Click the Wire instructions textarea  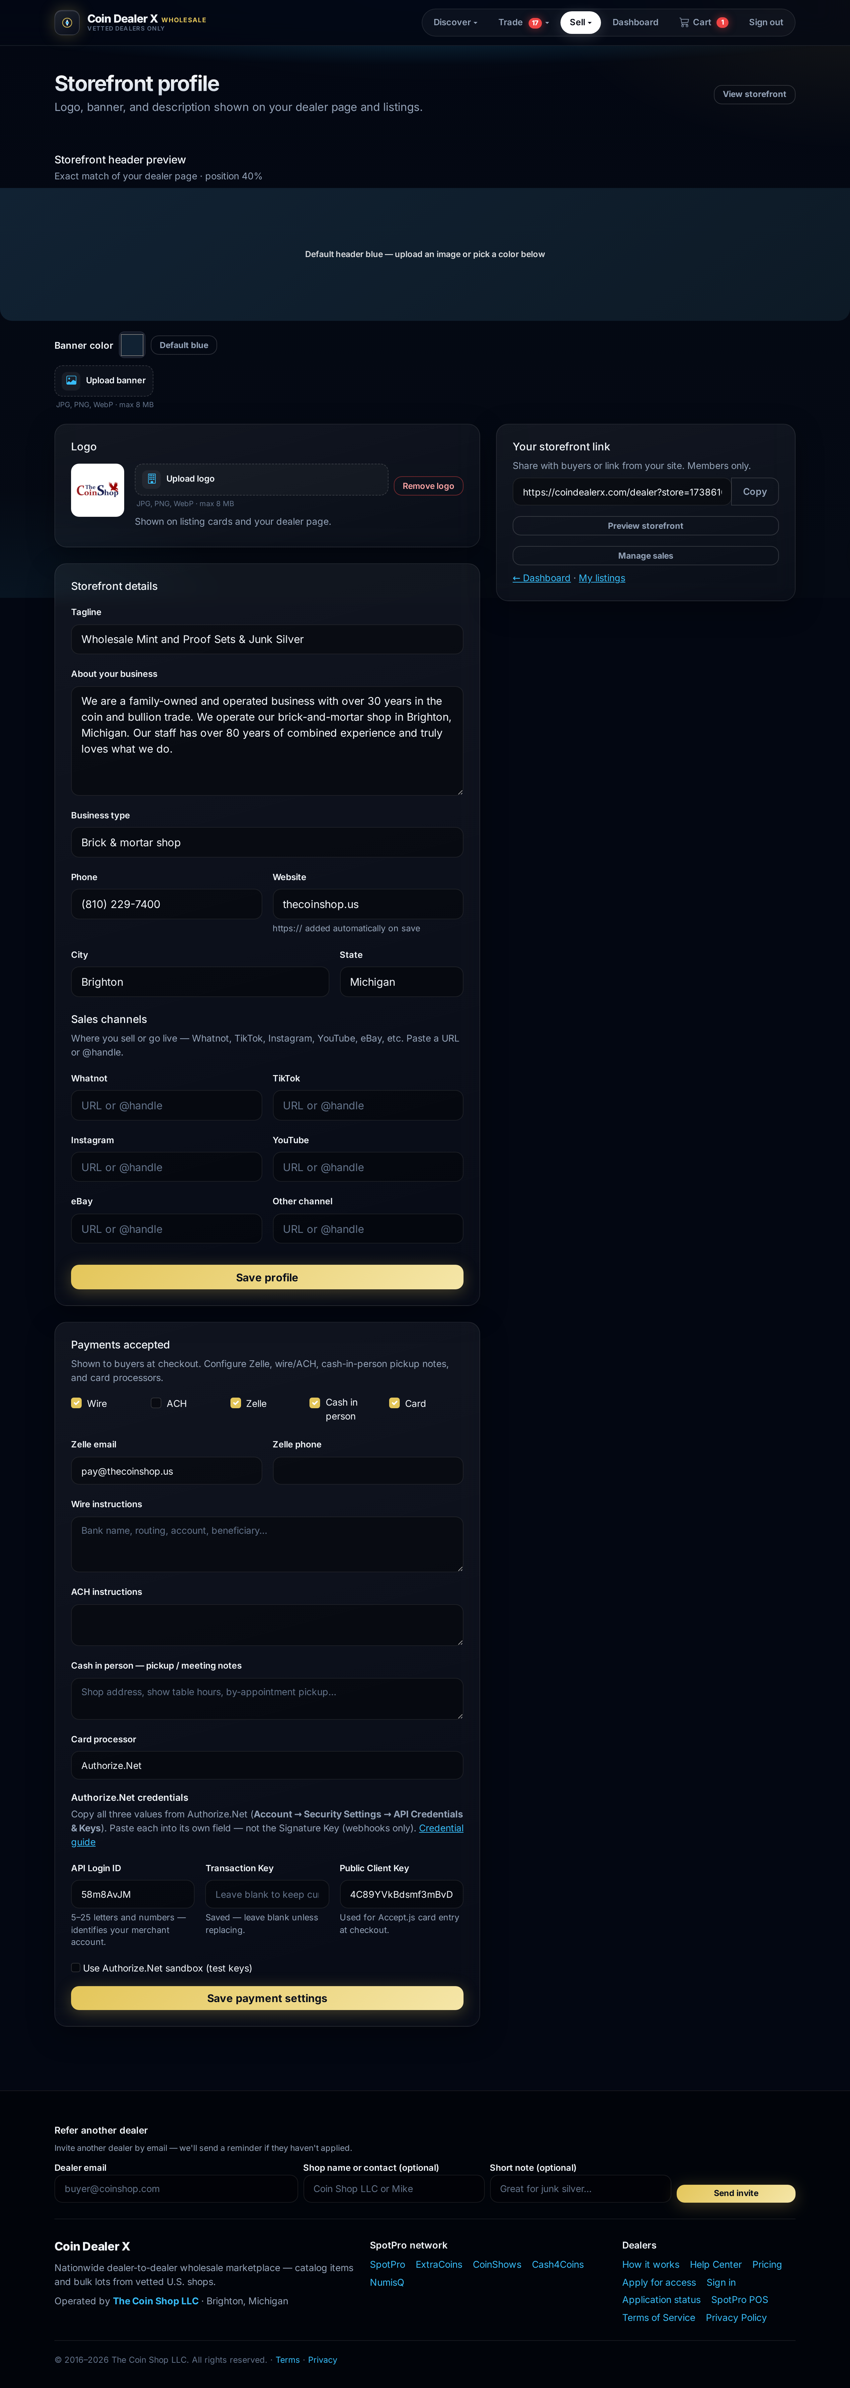(267, 1544)
